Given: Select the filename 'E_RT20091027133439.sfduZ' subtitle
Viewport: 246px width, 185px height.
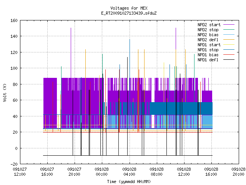Looking at the screenshot, I should (129, 13).
